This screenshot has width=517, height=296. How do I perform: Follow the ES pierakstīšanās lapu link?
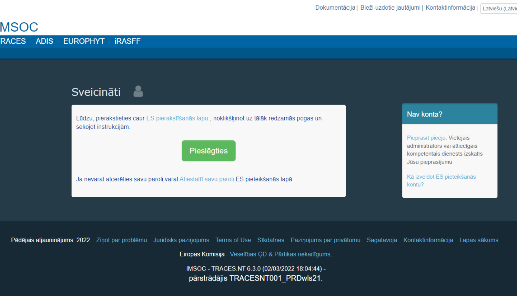(177, 118)
